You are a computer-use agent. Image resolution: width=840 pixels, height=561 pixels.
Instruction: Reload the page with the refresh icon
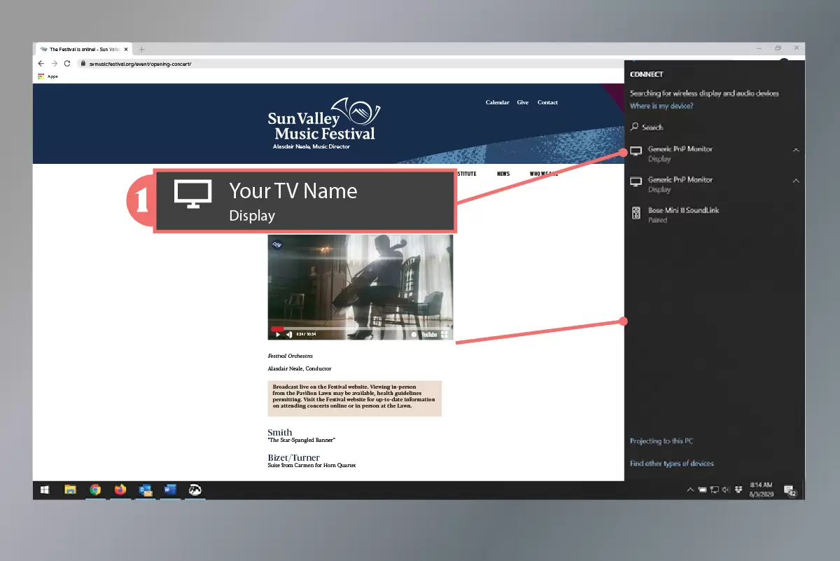coord(67,63)
